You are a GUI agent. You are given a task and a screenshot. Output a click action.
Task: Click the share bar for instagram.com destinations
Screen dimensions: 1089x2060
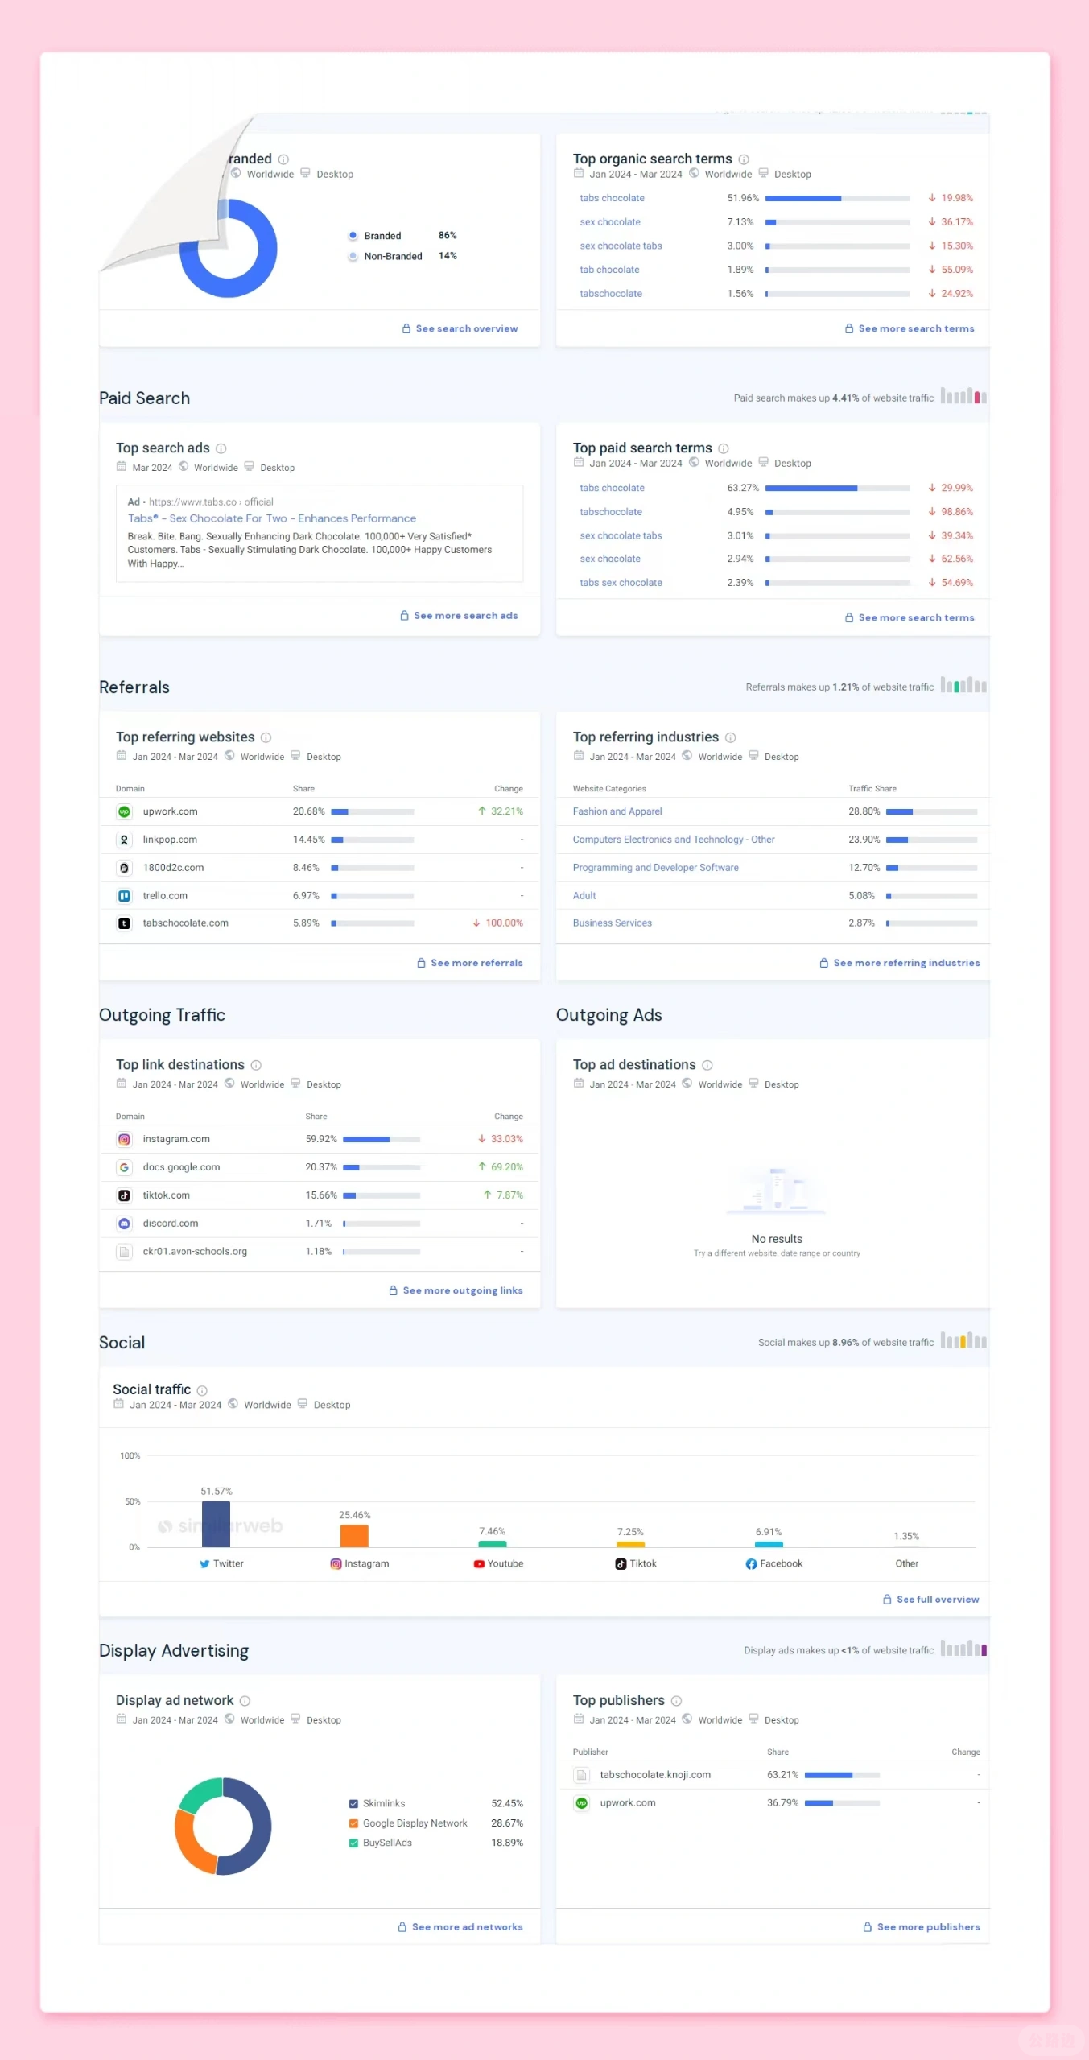(382, 1139)
